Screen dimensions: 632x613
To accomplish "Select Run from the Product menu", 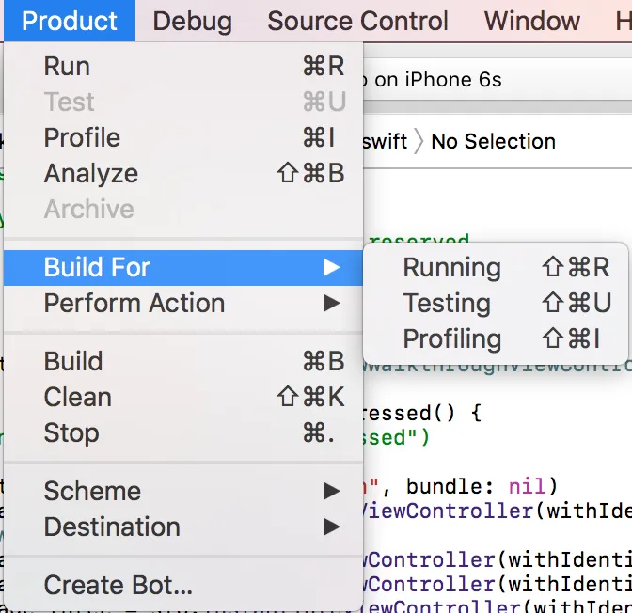I will [x=68, y=67].
